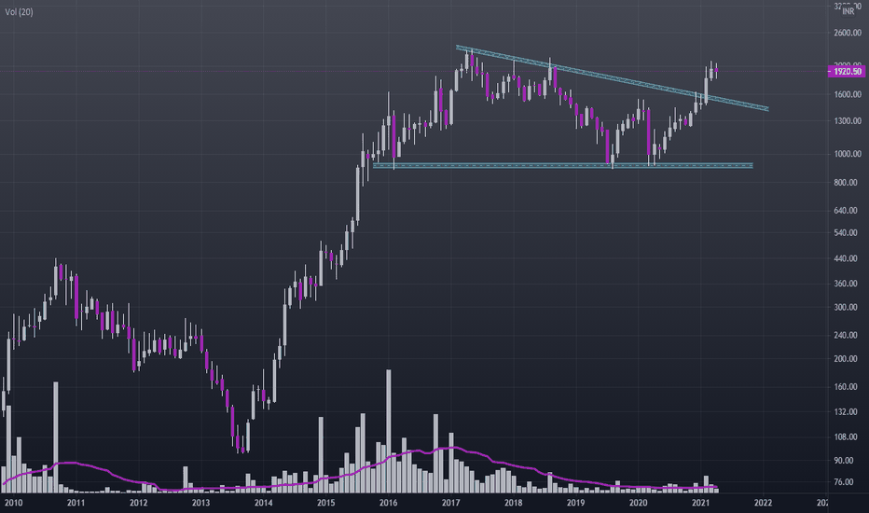Click the 2019 label on time axis
Viewport: 869px width, 513px height.
click(x=575, y=503)
